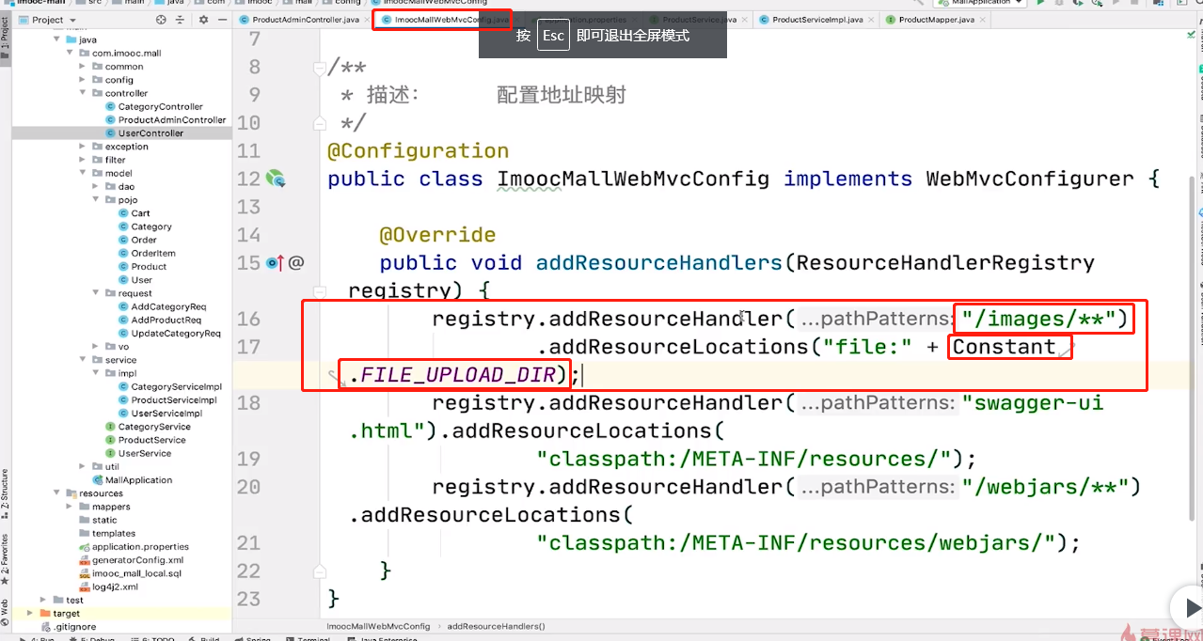
Task: Toggle the code fold marker at line 22
Action: [x=321, y=571]
